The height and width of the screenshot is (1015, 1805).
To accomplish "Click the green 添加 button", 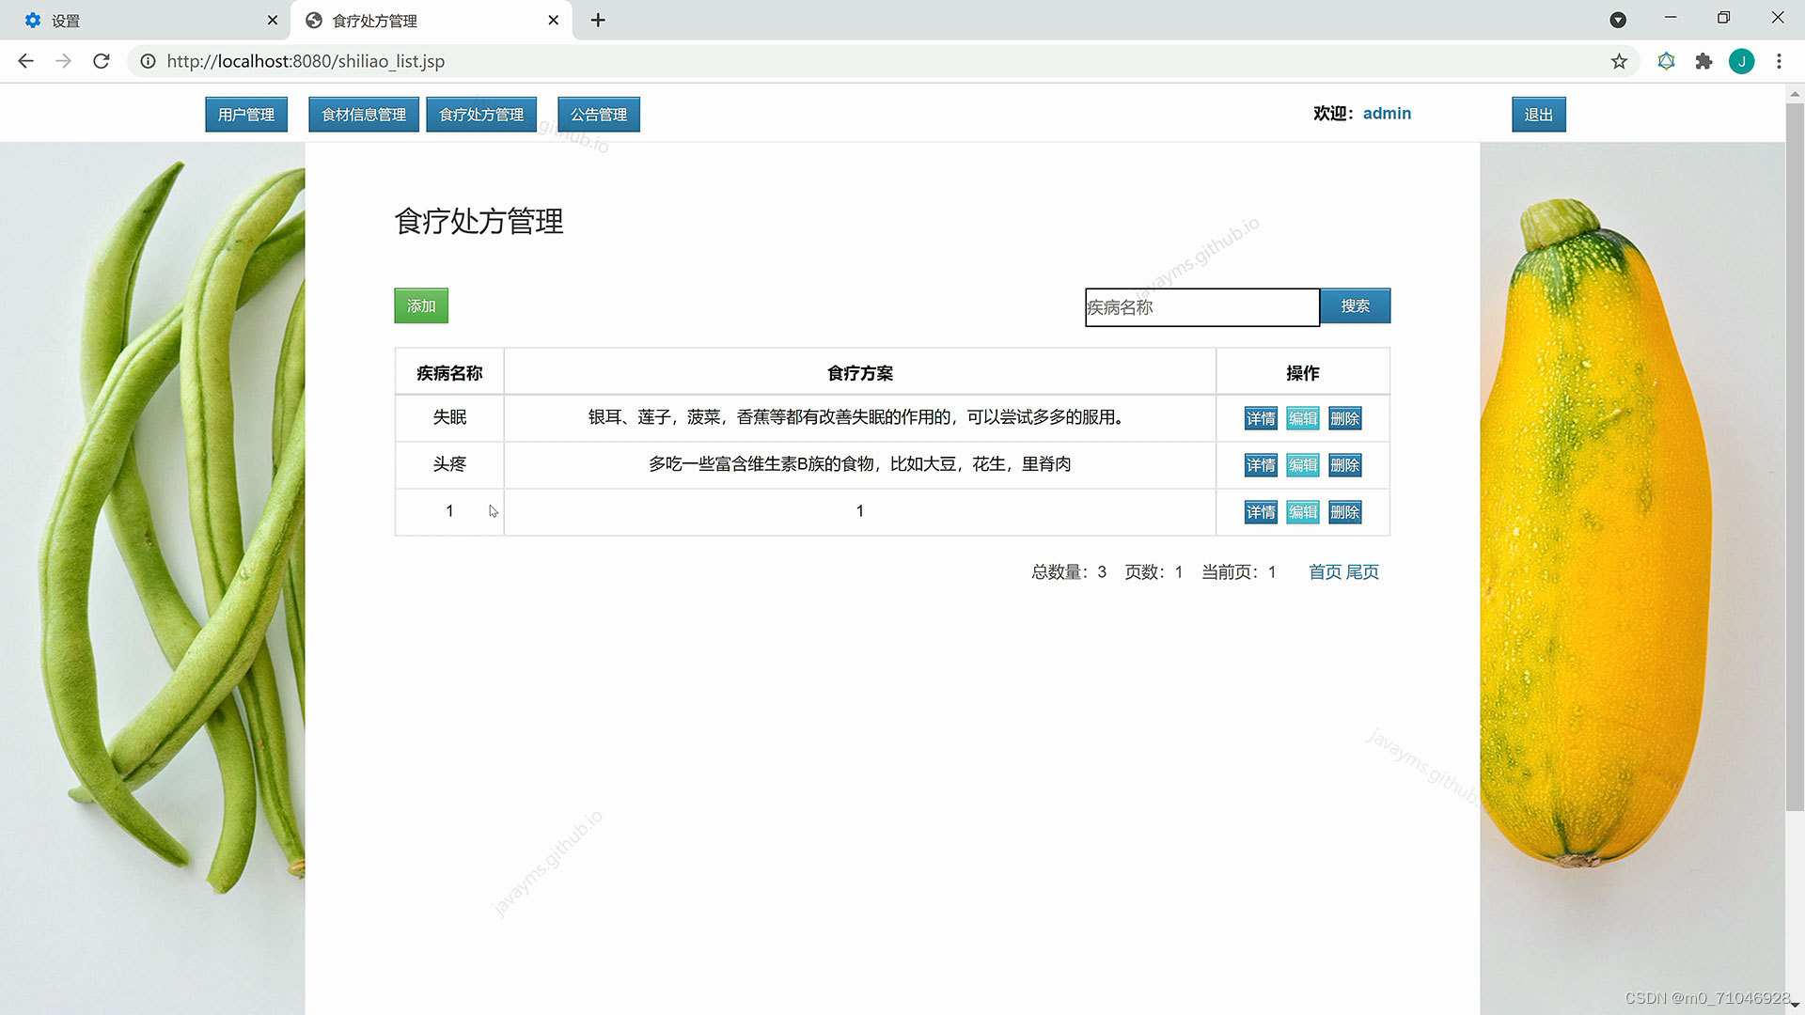I will tap(421, 306).
